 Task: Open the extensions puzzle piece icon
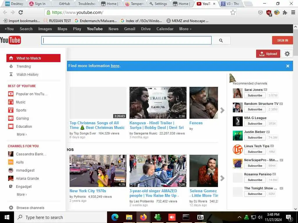pyautogui.click(x=285, y=12)
